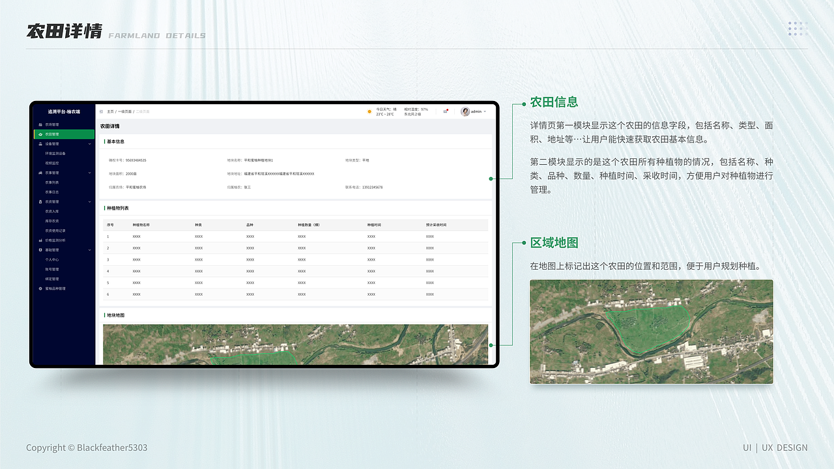Click the 种类 column header

click(x=198, y=225)
